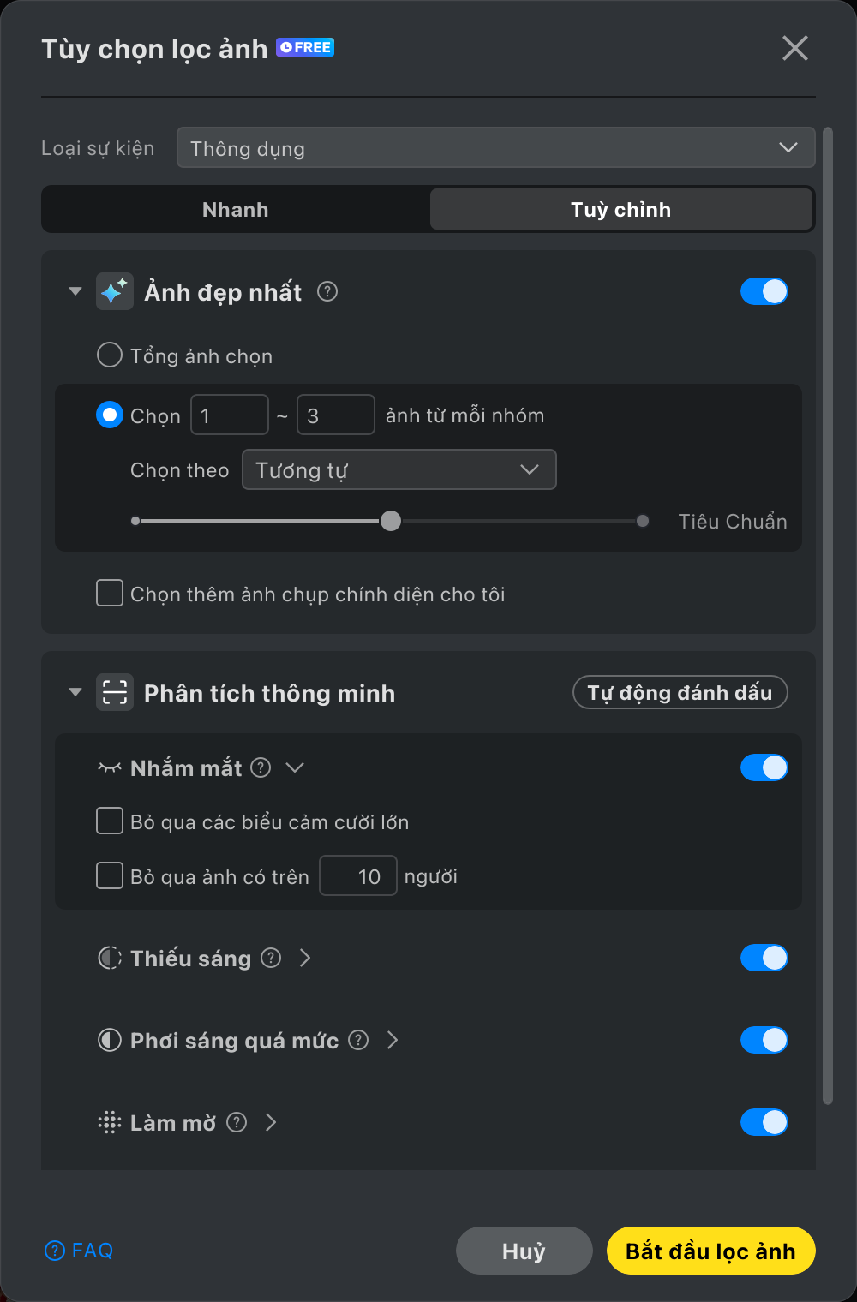Image resolution: width=857 pixels, height=1302 pixels.
Task: Click the Phân tích thông minh scan icon
Action: 115,693
